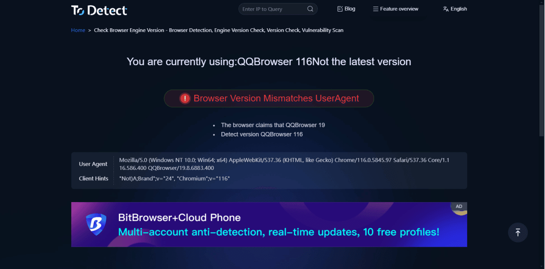Click the Check Browser Engine Version breadcrumb text

[x=219, y=30]
